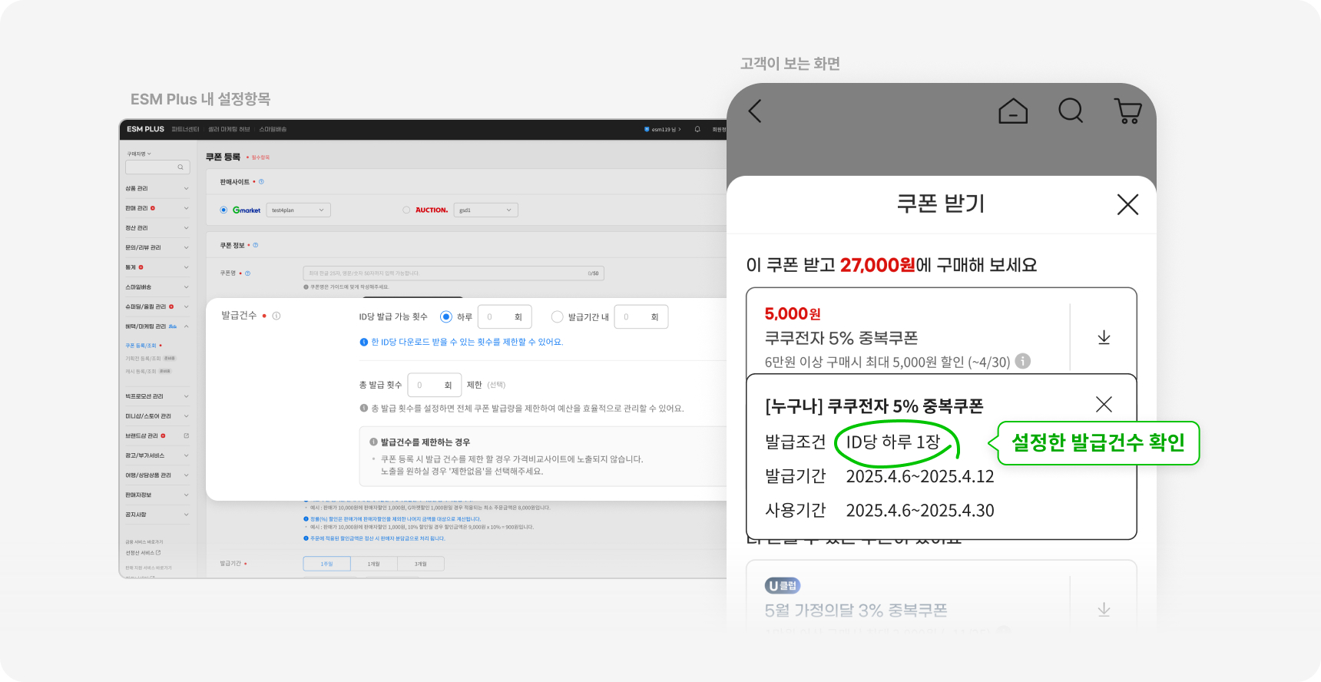Tap the search magnifier in the mobile header
The width and height of the screenshot is (1321, 682).
point(1071,111)
